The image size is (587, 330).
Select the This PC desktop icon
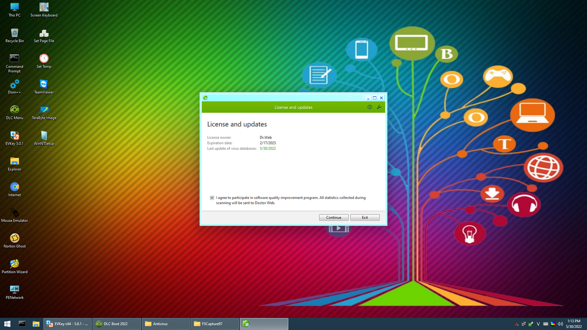coord(15,10)
